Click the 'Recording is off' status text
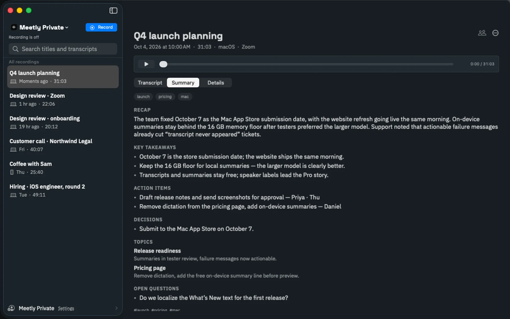Image resolution: width=510 pixels, height=319 pixels. pyautogui.click(x=24, y=37)
